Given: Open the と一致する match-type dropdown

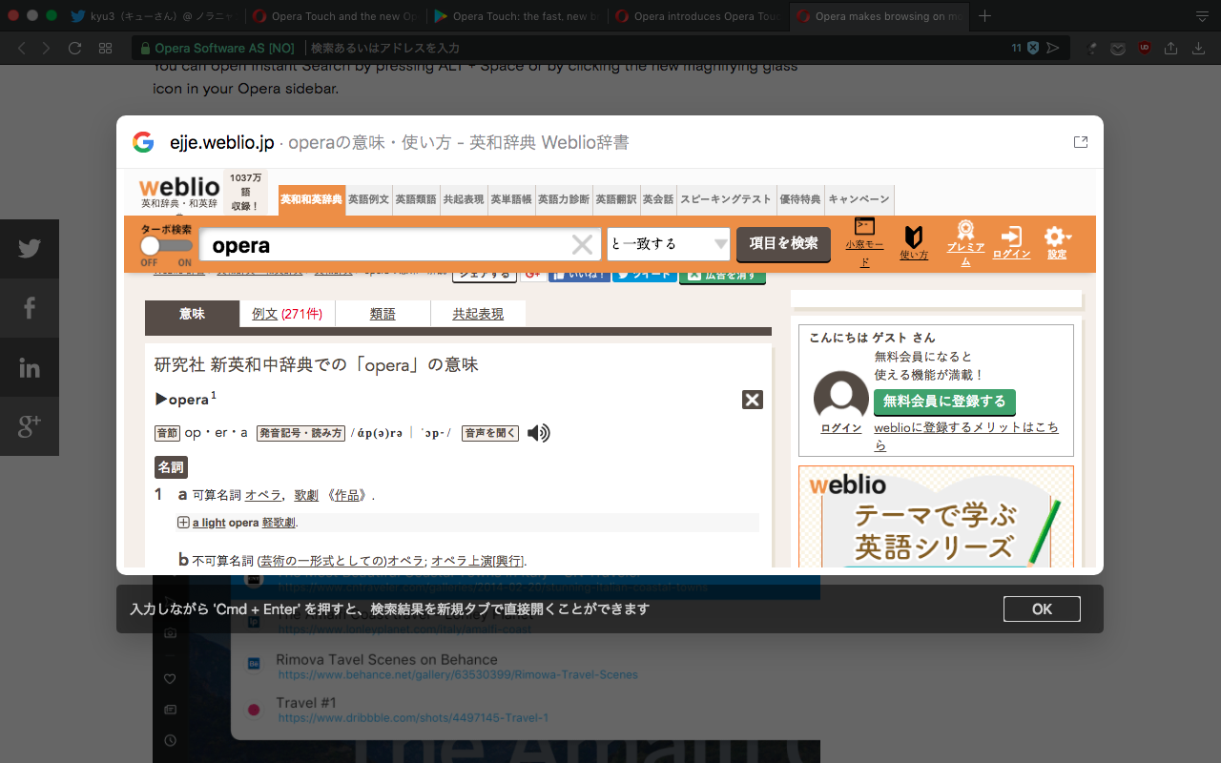Looking at the screenshot, I should coord(669,244).
